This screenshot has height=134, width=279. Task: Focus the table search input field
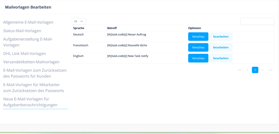(x=257, y=21)
